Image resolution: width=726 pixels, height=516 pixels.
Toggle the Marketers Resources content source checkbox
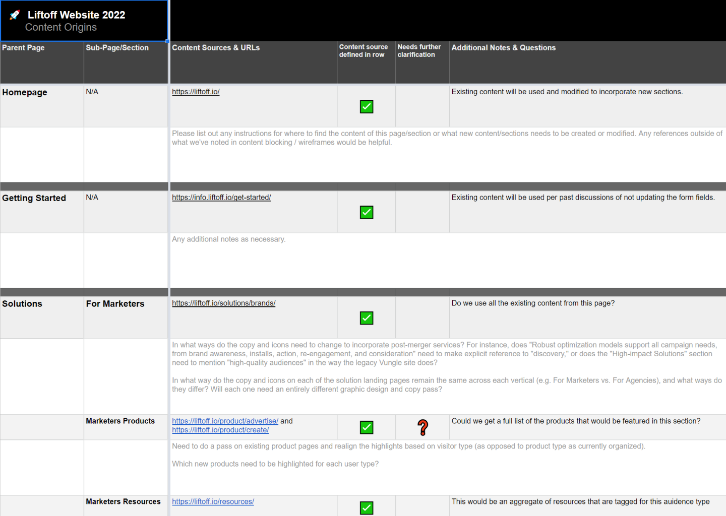[367, 508]
